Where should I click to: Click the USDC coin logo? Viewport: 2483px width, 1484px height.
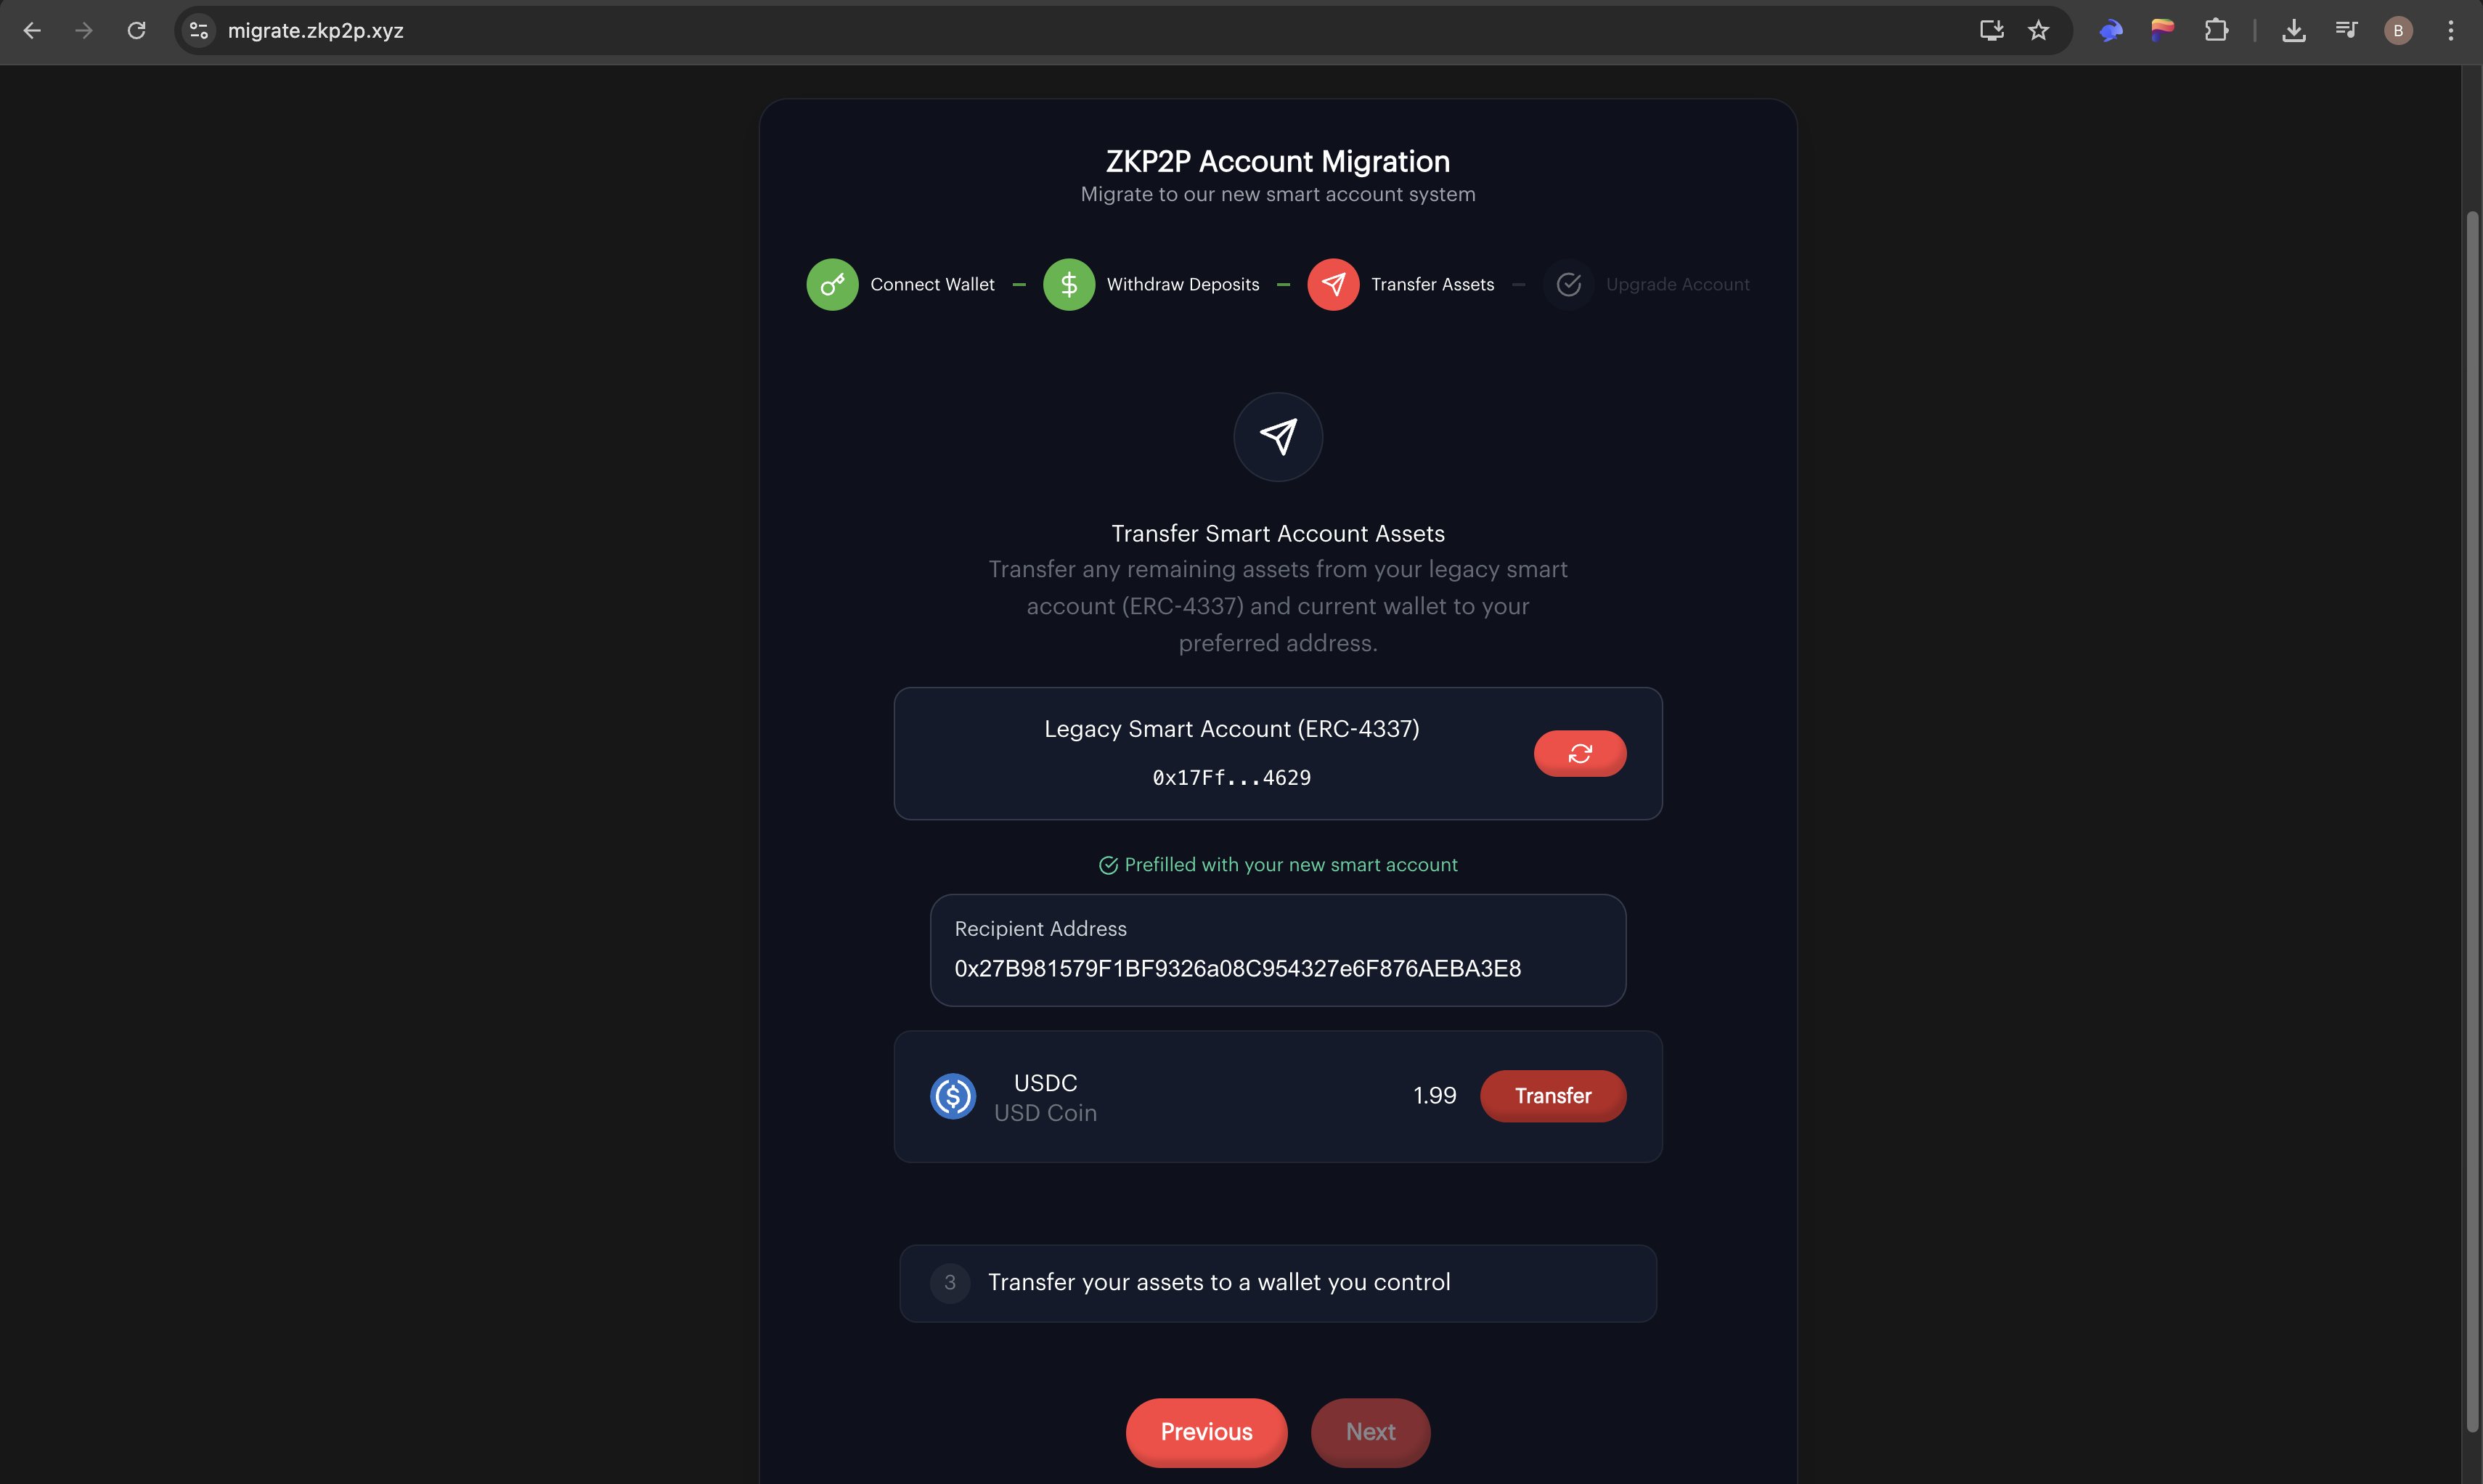pyautogui.click(x=953, y=1097)
